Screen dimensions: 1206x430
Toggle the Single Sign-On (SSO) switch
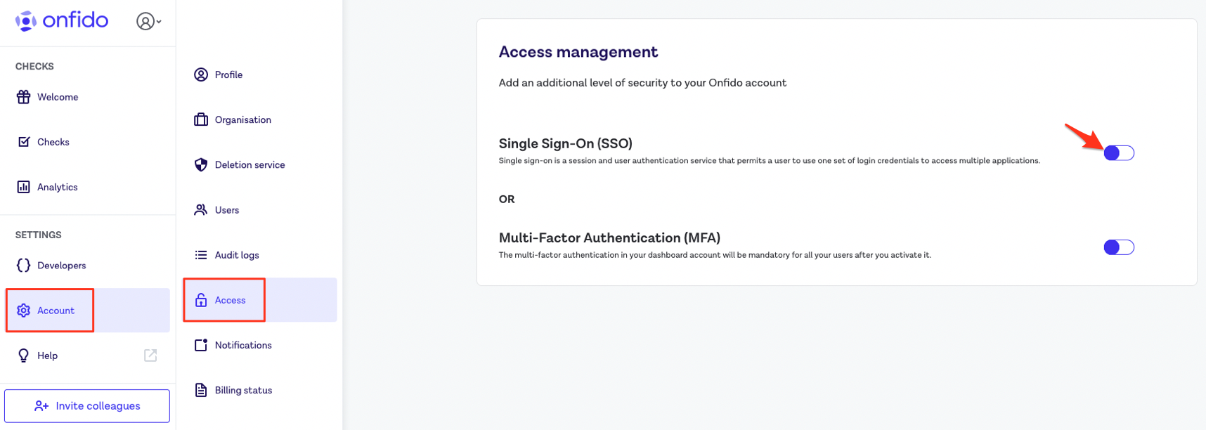[x=1119, y=153]
